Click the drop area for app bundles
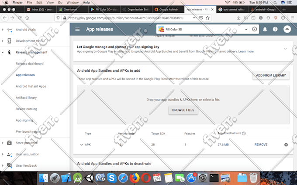297x185 pixels. (183, 104)
